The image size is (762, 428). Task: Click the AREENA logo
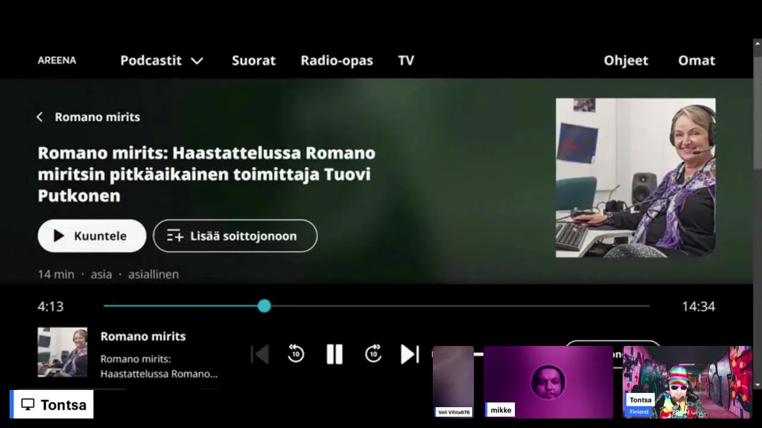pos(57,60)
